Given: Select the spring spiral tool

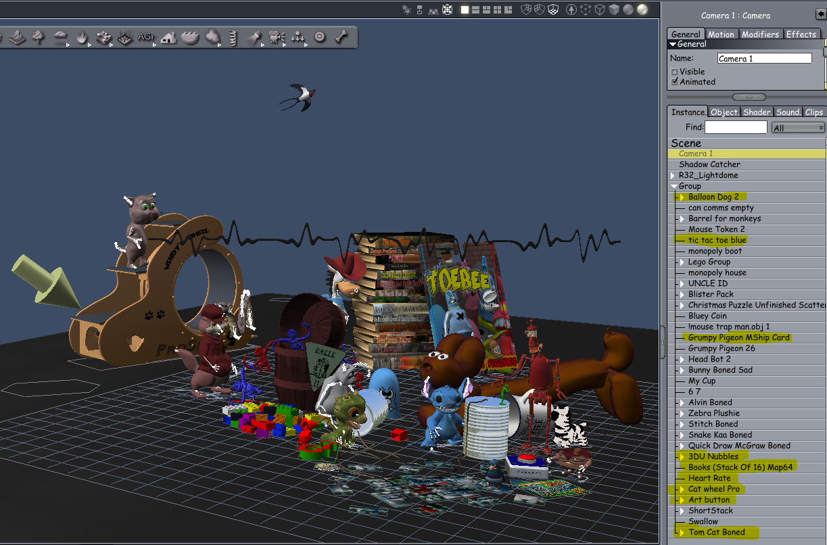Looking at the screenshot, I should 232,37.
